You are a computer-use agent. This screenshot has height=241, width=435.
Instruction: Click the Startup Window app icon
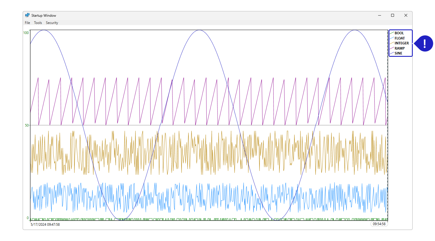pos(27,15)
